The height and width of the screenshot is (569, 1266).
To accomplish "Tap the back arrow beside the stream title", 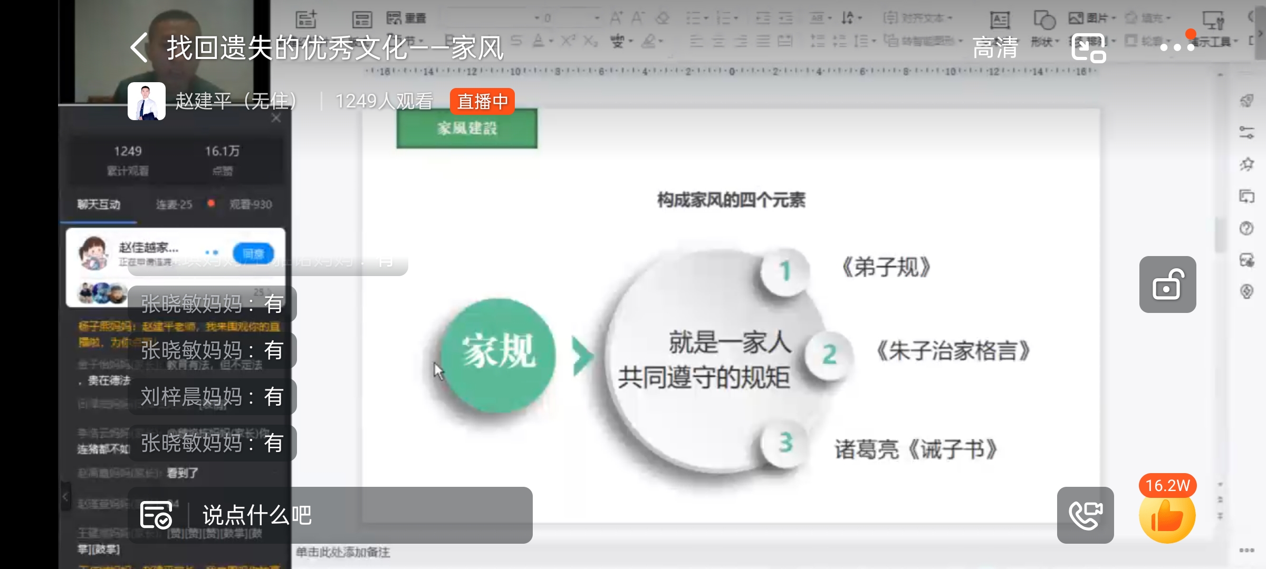I will [x=138, y=46].
